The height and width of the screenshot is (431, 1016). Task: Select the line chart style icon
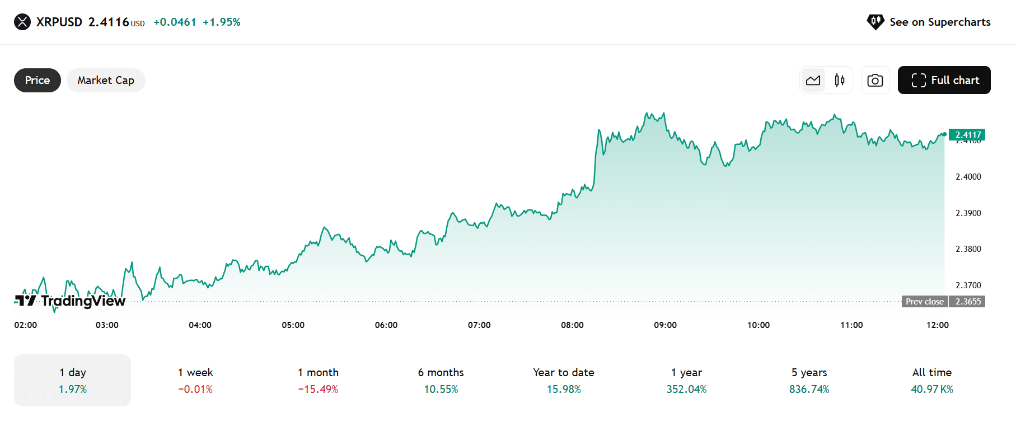click(x=813, y=80)
